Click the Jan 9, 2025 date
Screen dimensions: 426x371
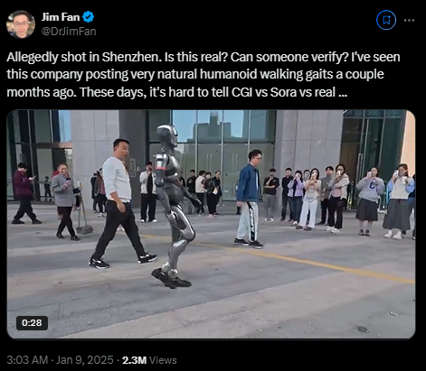[85, 360]
